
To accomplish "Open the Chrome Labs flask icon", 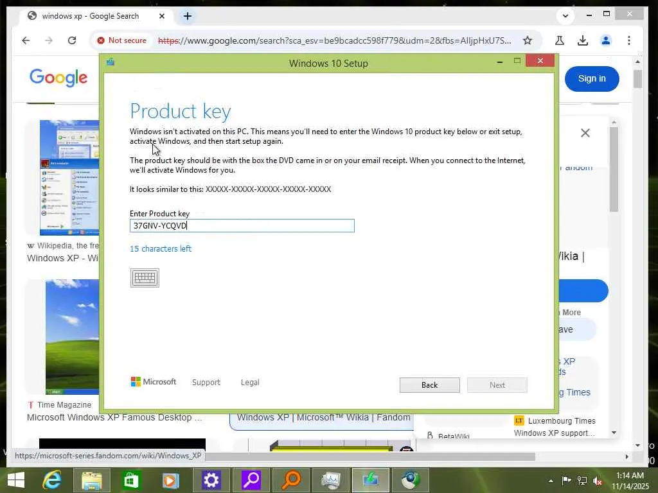I will pos(560,40).
